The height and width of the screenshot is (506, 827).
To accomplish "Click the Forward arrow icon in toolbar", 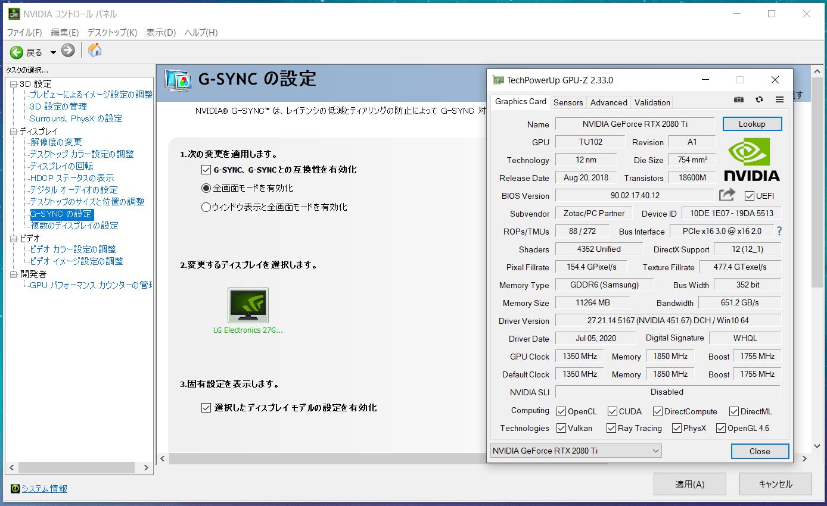I will tap(68, 51).
